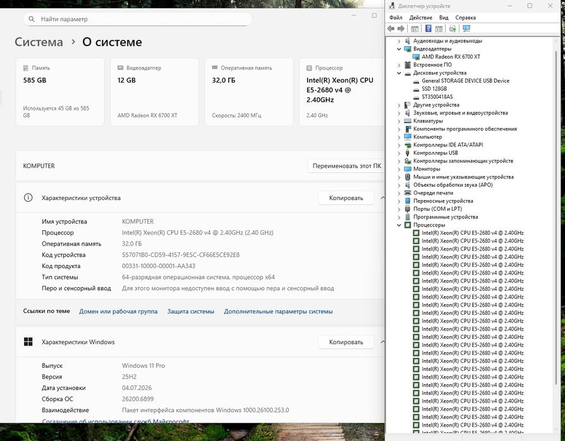Open the blue Help question-mark toolbar icon

428,28
